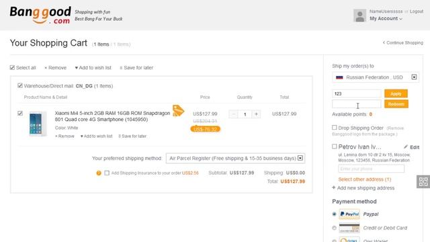Viewport: 430px width, 242px height.
Task: Click Remove in the top action bar
Action: click(55, 68)
